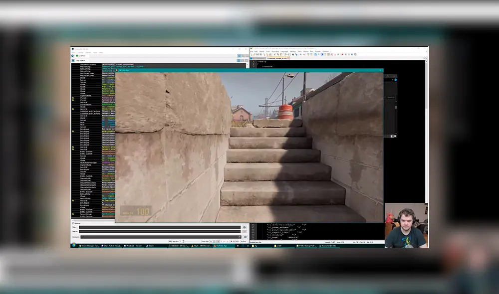Open Steam from the Windows taskbar
The image size is (499, 294).
150,246
